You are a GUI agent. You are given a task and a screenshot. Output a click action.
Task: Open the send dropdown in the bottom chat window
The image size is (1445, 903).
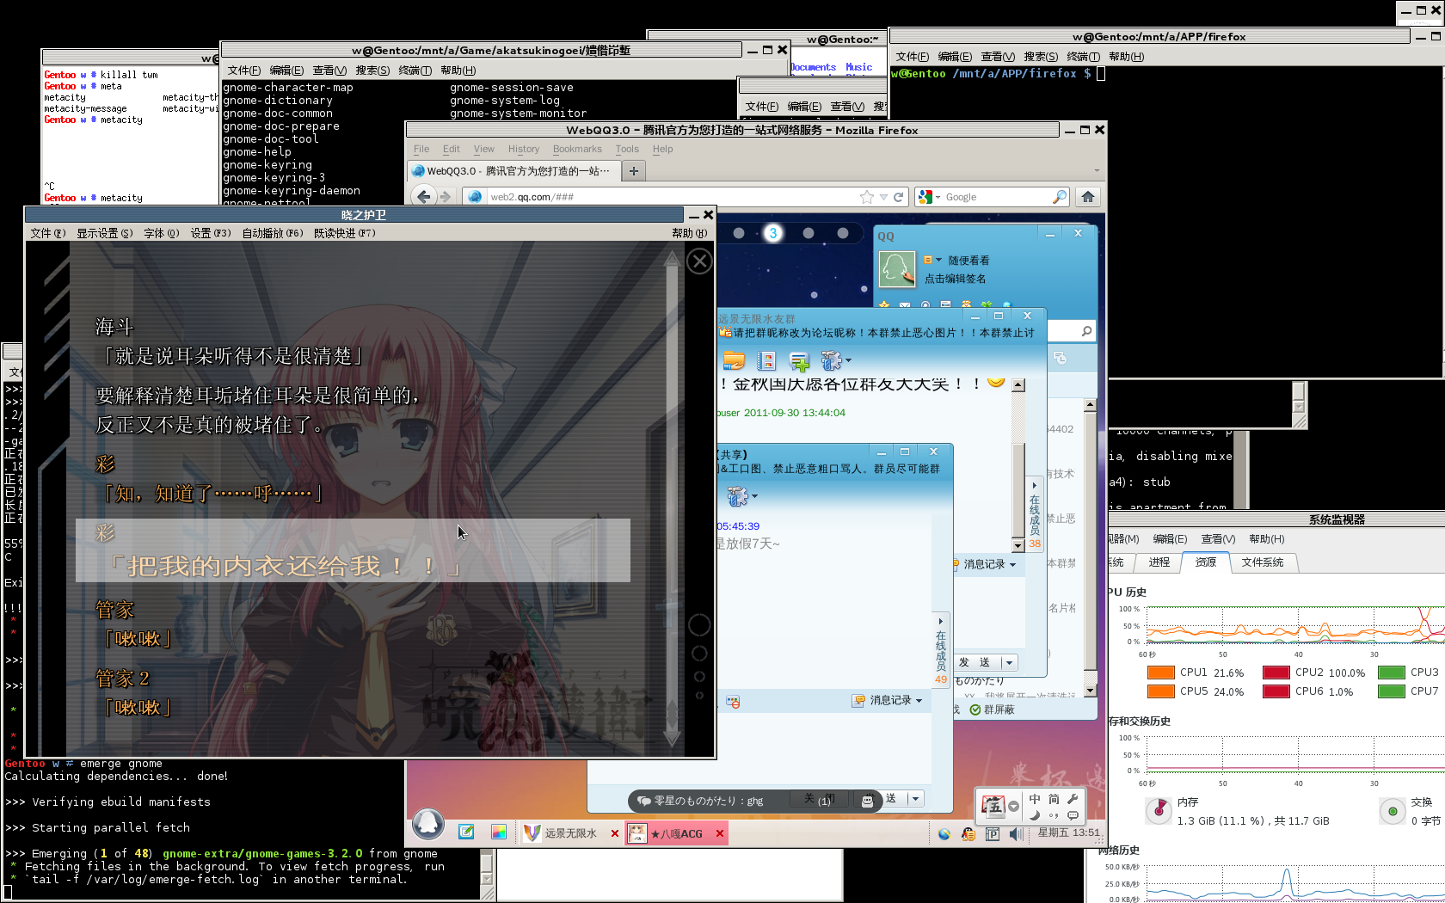point(915,799)
